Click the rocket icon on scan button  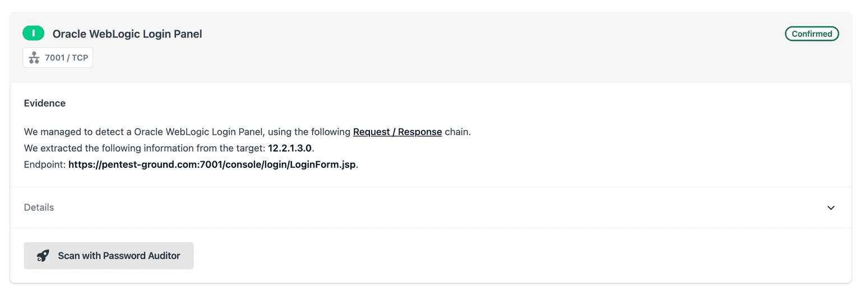tap(43, 256)
